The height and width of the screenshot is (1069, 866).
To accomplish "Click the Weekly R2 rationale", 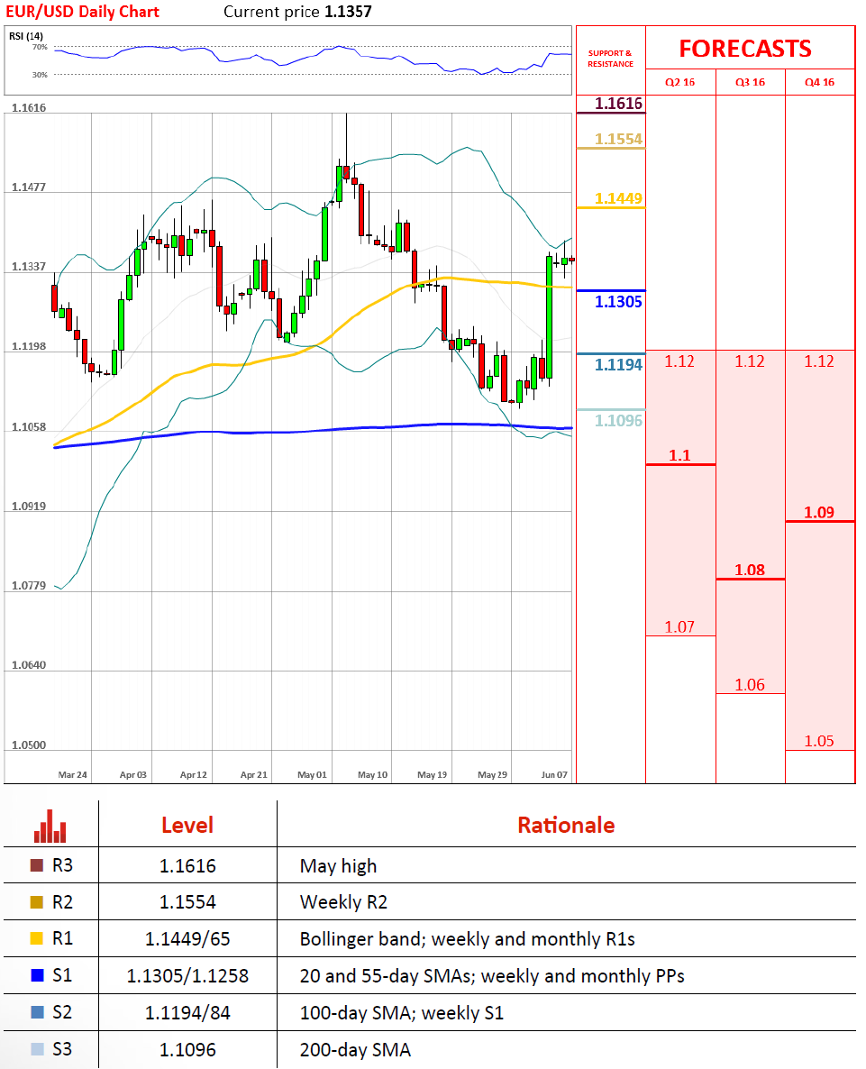I will tap(343, 902).
